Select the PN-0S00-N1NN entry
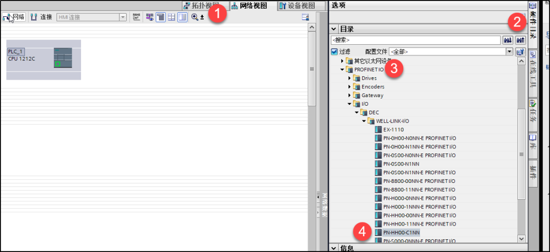 401,164
